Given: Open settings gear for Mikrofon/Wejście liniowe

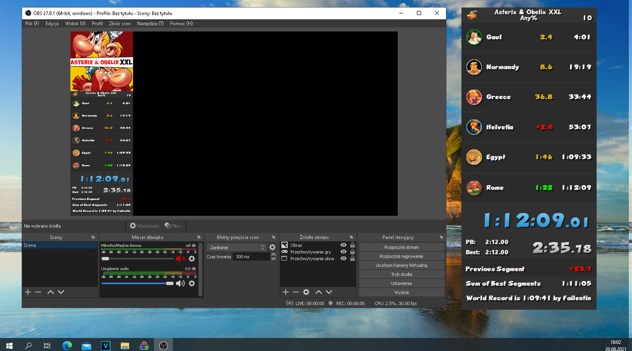Looking at the screenshot, I should pos(192,258).
